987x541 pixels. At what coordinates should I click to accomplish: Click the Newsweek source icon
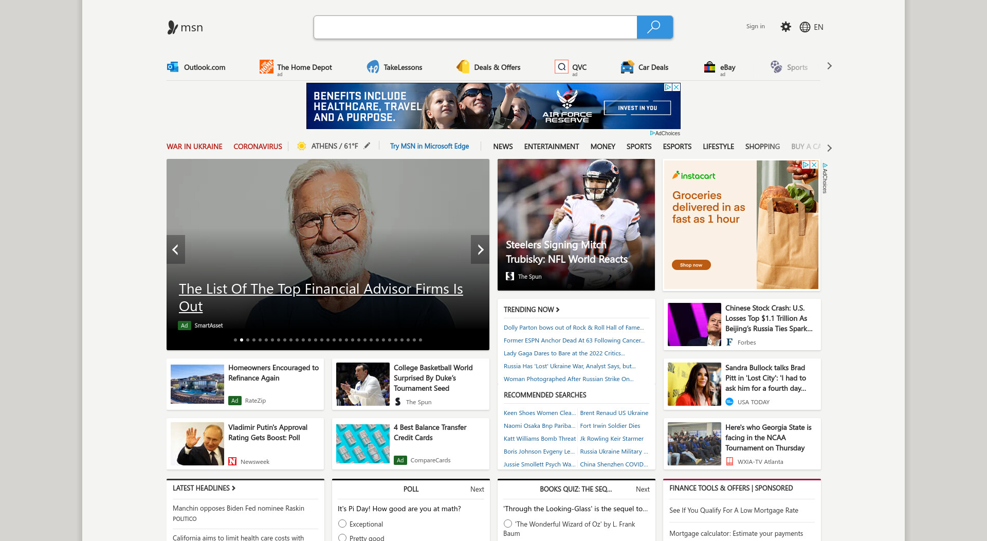[x=232, y=461]
